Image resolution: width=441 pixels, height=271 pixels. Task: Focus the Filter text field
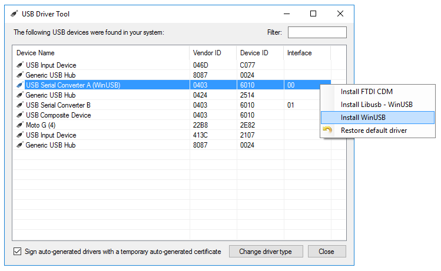(x=317, y=32)
